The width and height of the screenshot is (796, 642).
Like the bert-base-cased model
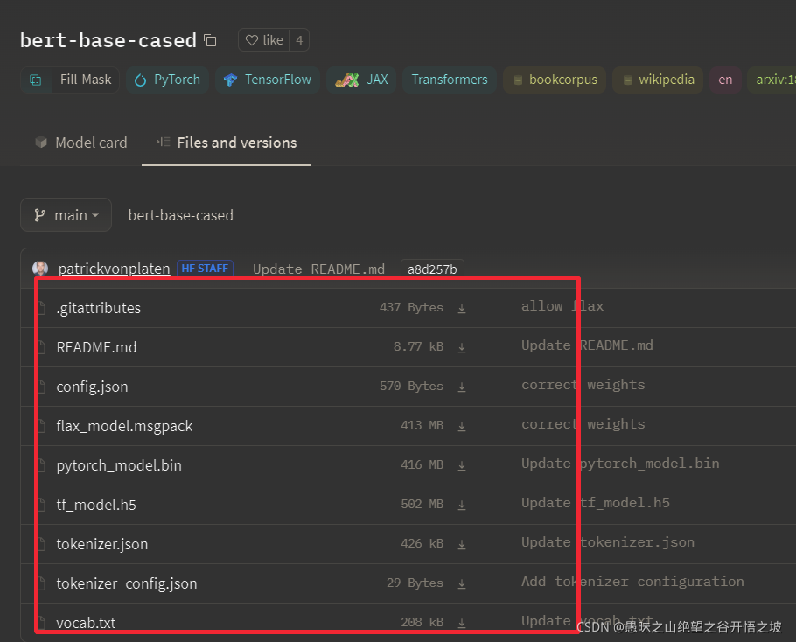pos(264,40)
